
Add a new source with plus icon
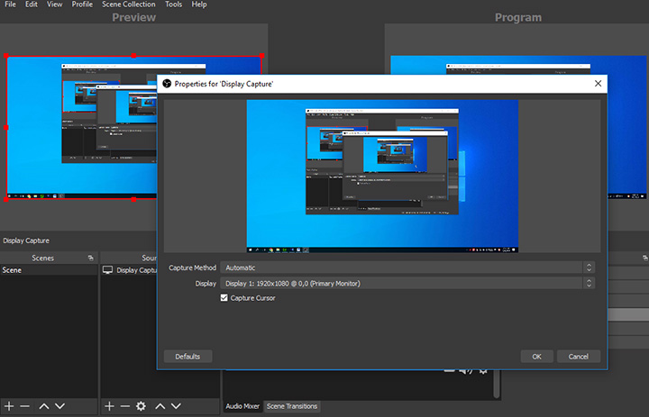click(x=109, y=406)
